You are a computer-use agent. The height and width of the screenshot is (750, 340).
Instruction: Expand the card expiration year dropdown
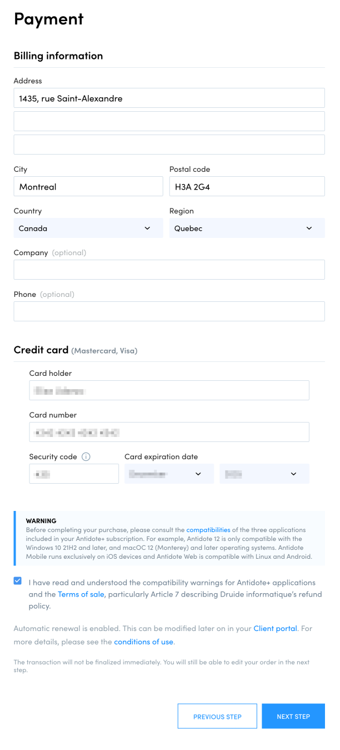[264, 473]
